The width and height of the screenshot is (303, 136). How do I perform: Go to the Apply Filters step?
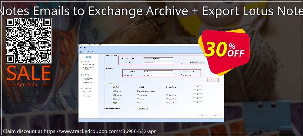88,83
